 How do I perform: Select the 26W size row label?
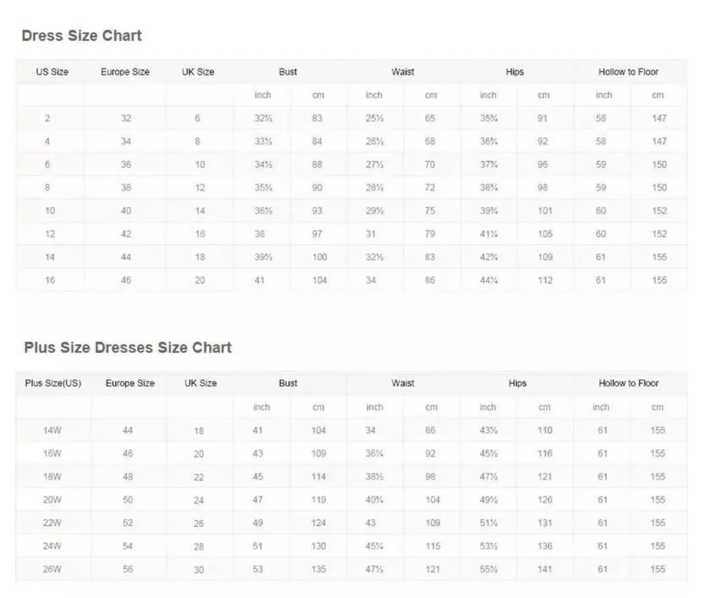point(52,569)
